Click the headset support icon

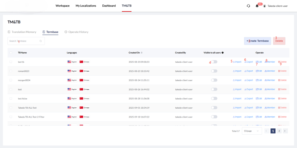248,6
